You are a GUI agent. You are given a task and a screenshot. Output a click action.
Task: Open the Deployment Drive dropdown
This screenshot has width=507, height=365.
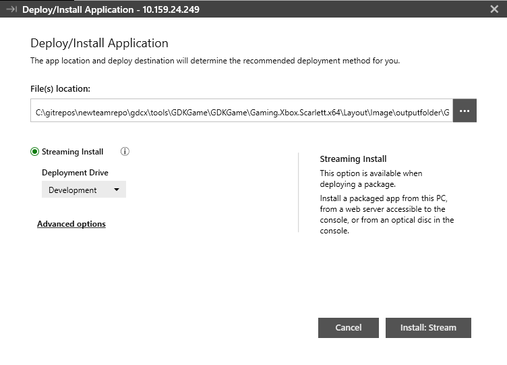click(84, 190)
